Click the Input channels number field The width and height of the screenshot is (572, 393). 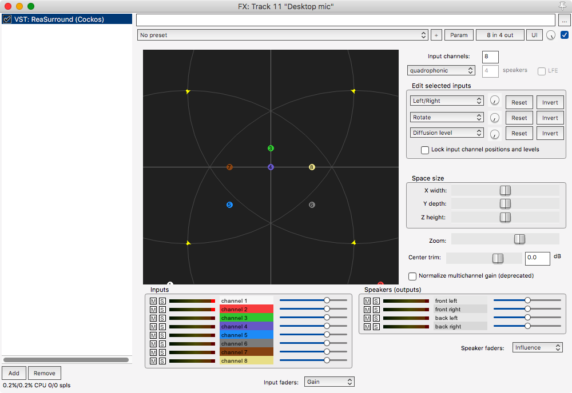pyautogui.click(x=490, y=57)
